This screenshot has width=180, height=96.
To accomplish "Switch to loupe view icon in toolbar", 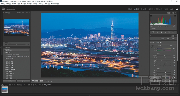I will (33, 81).
